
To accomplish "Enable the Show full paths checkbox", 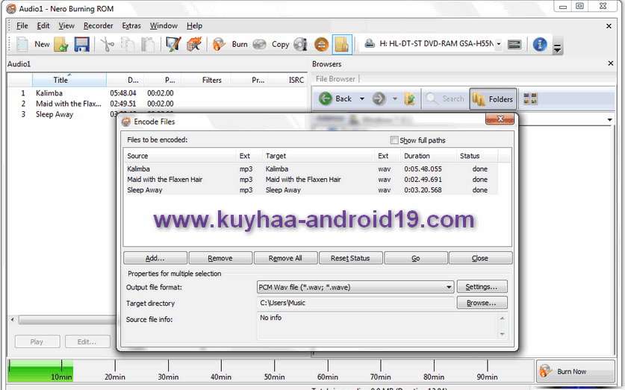I will click(394, 140).
